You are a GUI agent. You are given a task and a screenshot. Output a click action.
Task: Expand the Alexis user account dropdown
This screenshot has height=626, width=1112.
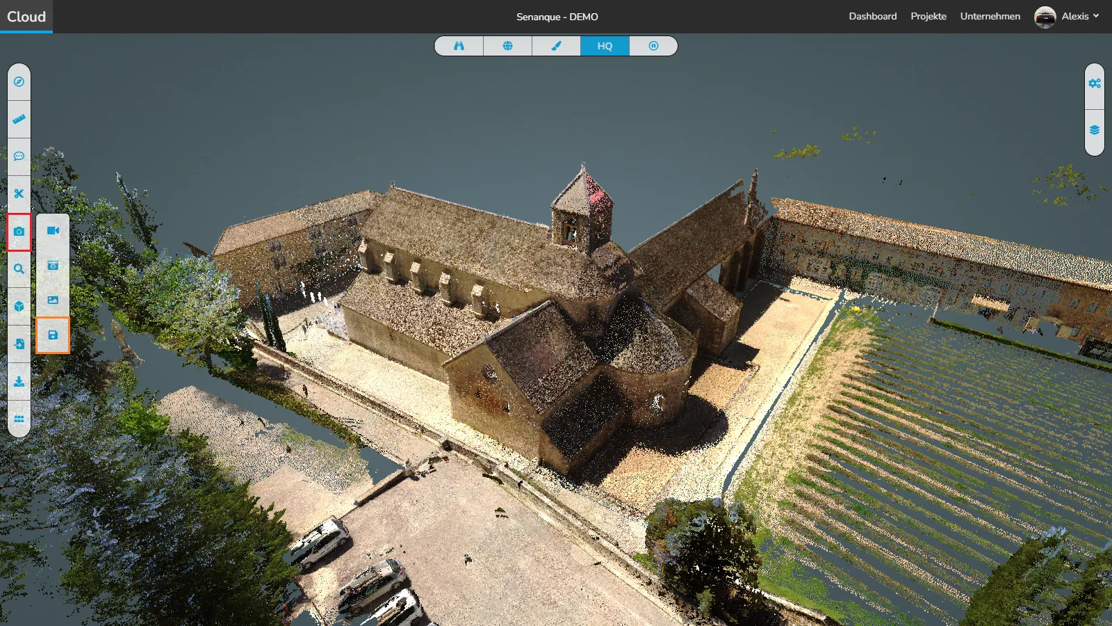click(1067, 17)
